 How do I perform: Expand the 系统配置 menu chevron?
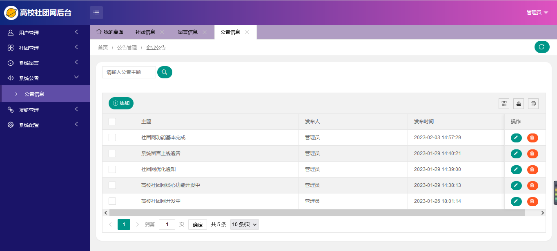tap(76, 124)
